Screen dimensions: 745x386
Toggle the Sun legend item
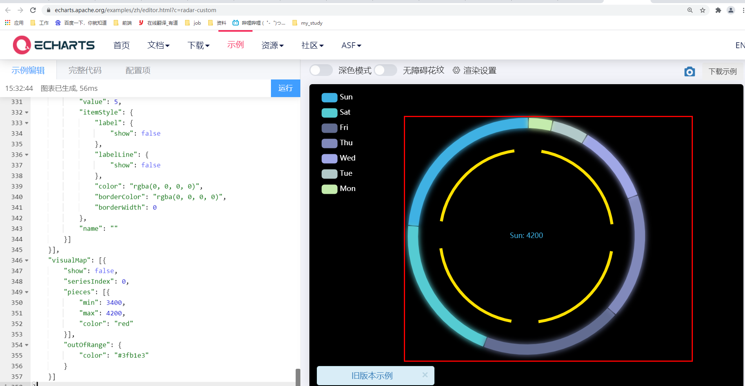(337, 97)
